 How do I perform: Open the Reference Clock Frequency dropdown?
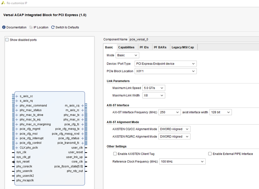pos(182,162)
